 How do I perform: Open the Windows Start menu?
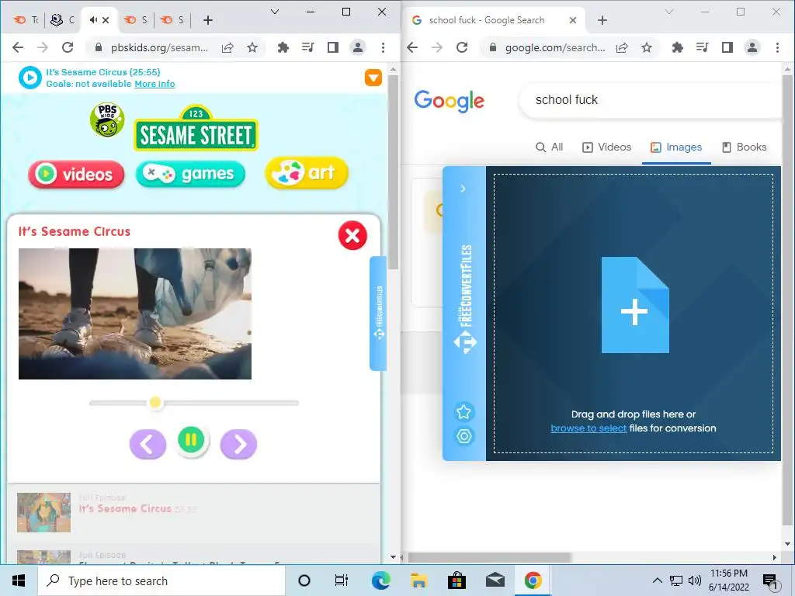[19, 580]
